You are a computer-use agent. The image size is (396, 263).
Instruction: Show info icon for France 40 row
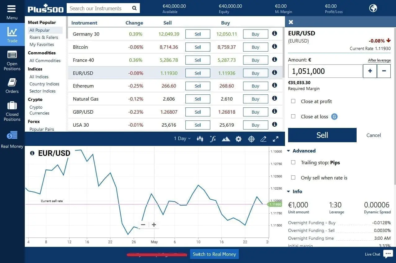pos(274,59)
